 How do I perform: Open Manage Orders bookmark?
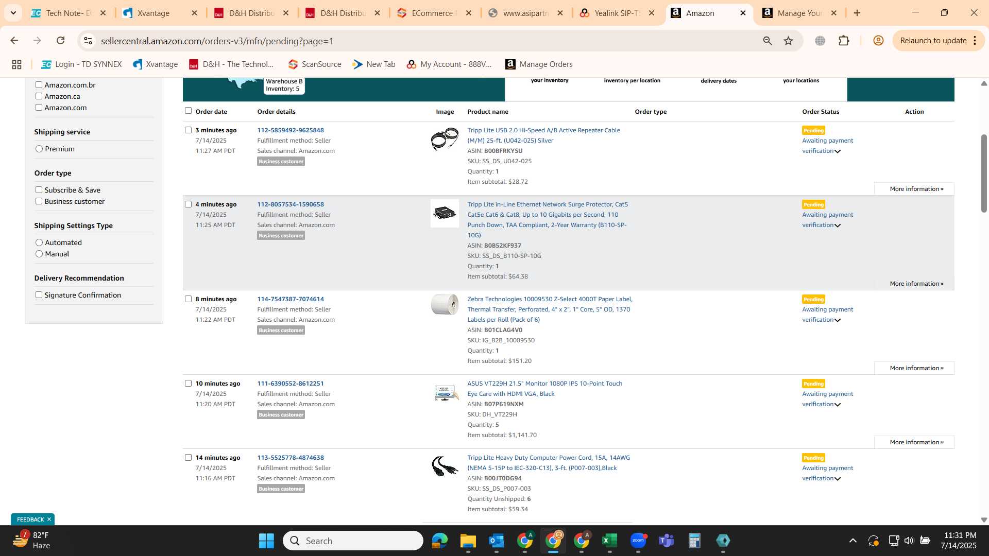539,64
